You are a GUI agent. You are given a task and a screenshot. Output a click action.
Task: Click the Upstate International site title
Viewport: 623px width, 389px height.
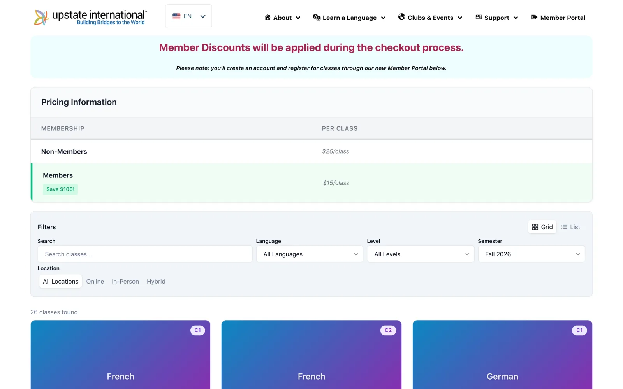pyautogui.click(x=99, y=15)
